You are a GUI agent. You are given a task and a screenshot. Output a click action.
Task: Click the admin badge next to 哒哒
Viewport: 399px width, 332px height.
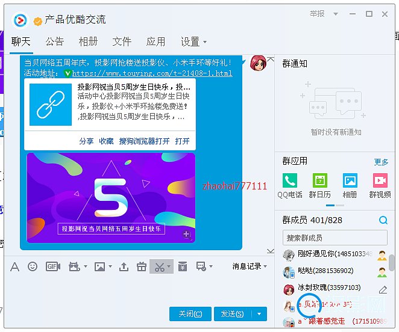382,272
